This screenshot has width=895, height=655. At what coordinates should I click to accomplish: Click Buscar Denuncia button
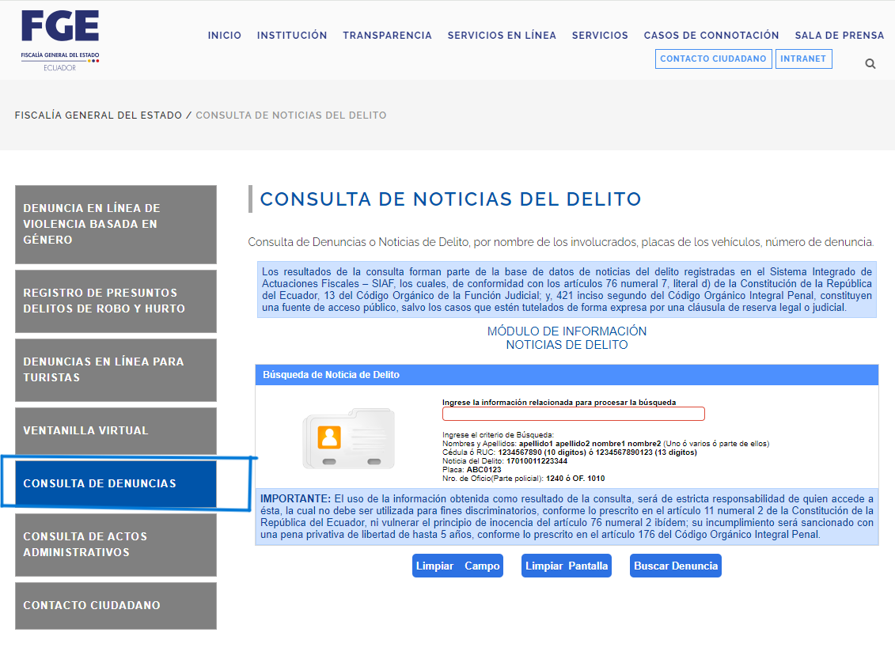pyautogui.click(x=676, y=566)
